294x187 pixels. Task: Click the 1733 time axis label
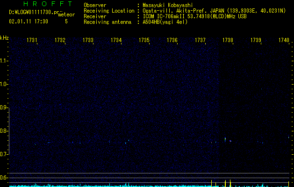coord(88,40)
